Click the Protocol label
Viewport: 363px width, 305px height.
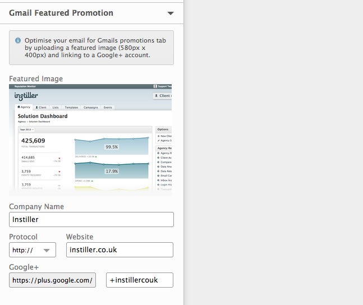(x=23, y=237)
